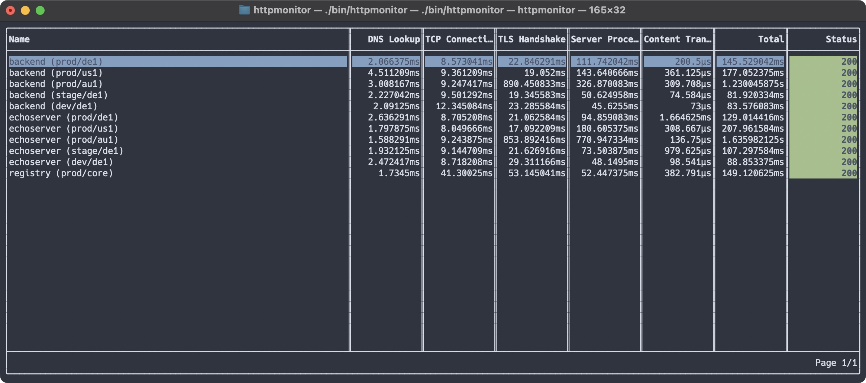
Task: Click total time 1.230045875s
Action: point(753,84)
